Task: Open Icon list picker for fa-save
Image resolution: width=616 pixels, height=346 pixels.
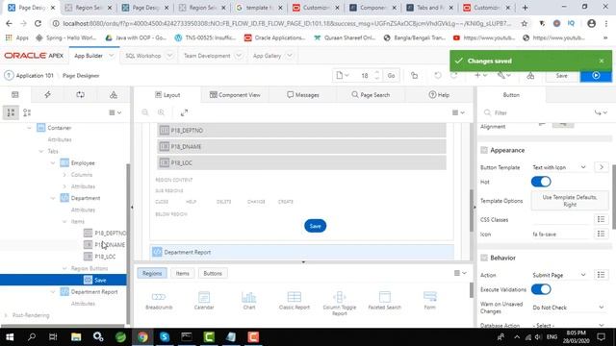Action: tap(601, 234)
